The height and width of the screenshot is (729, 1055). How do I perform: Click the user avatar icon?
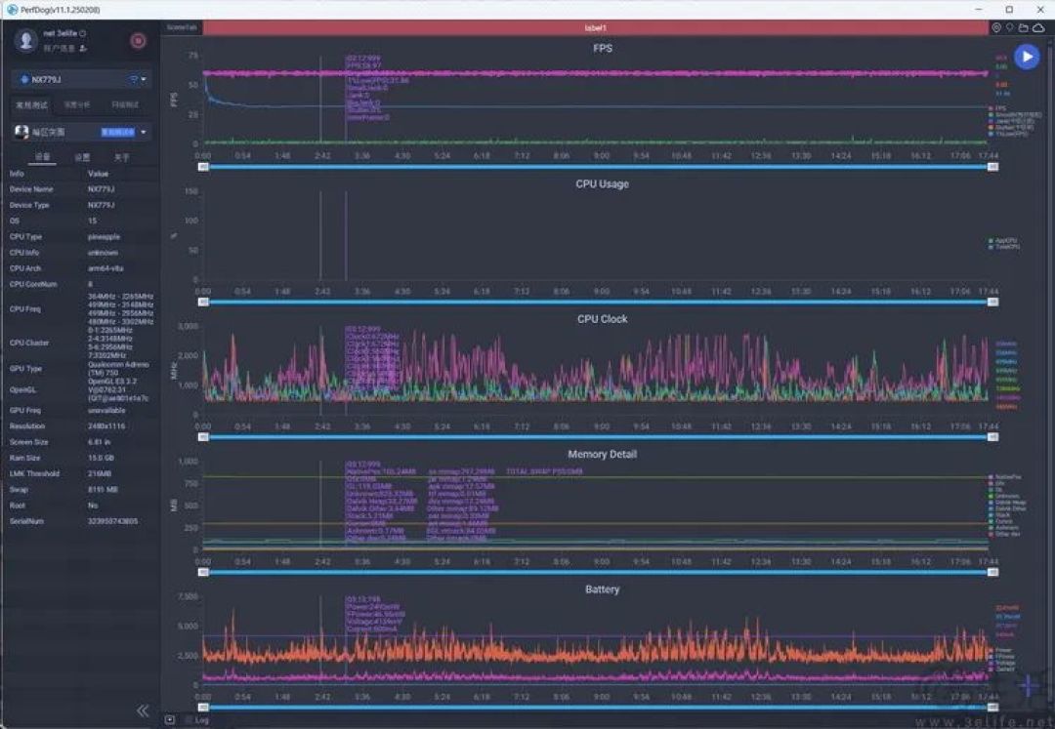pos(25,40)
